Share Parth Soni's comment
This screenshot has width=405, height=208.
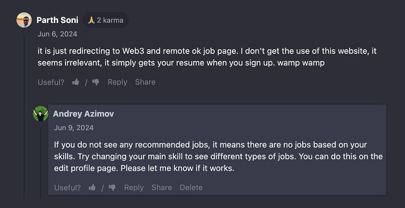(145, 82)
